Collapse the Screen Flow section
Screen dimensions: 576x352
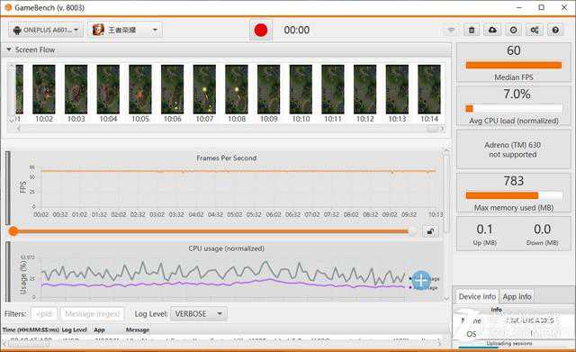[x=9, y=50]
